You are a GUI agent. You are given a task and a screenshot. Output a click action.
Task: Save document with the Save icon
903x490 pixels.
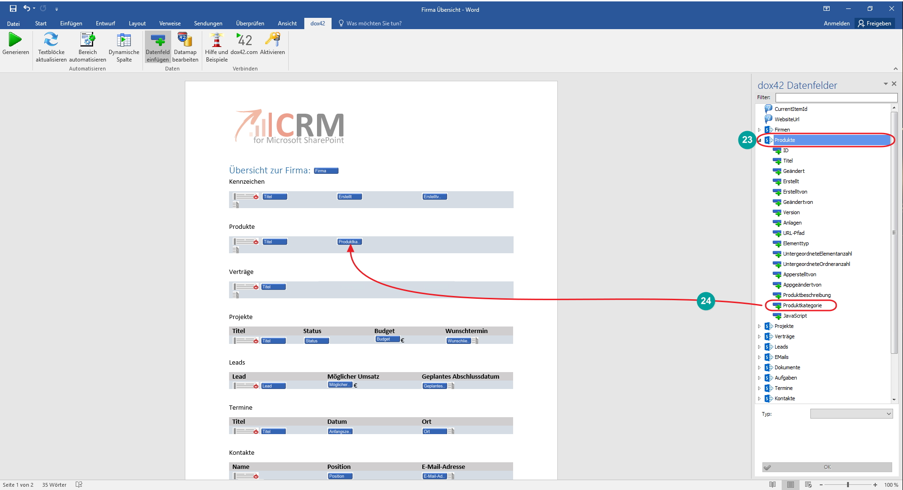pyautogui.click(x=13, y=8)
